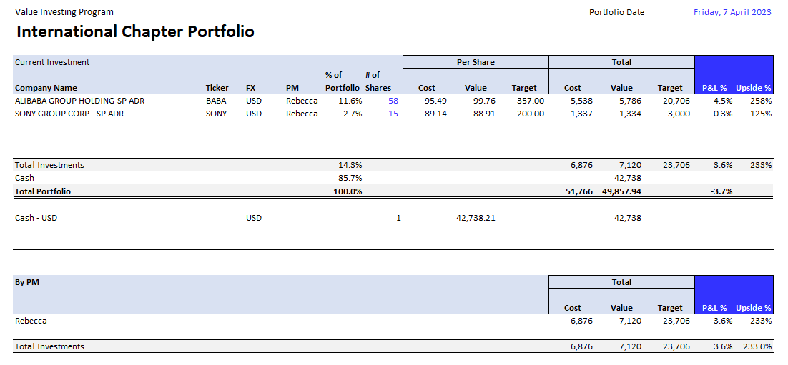Click Sony per share cost 89.14

coord(436,114)
